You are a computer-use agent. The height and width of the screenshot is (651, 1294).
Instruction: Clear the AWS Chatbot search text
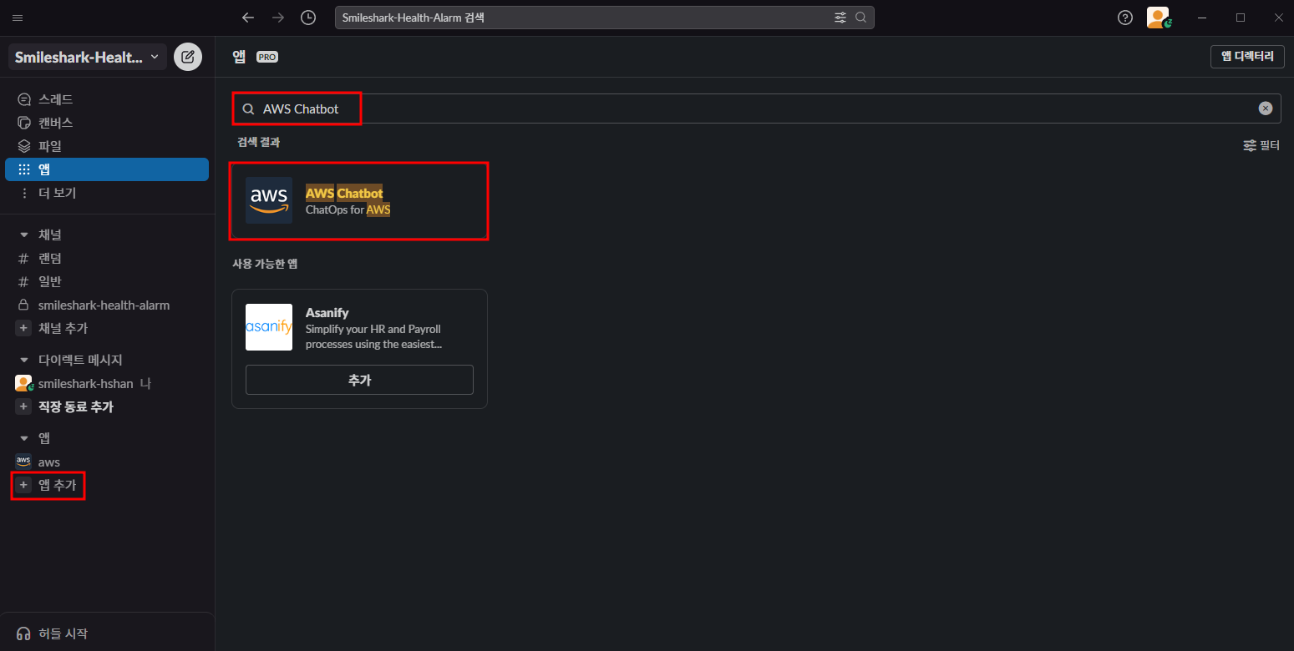pos(1266,108)
